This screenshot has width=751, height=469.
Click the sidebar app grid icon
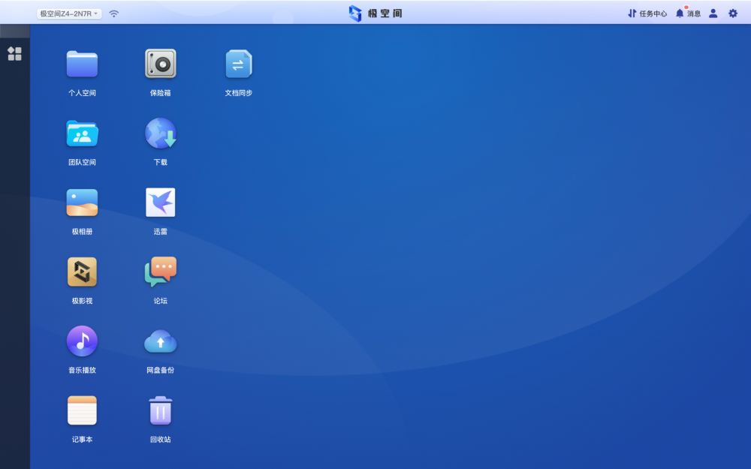(x=15, y=53)
